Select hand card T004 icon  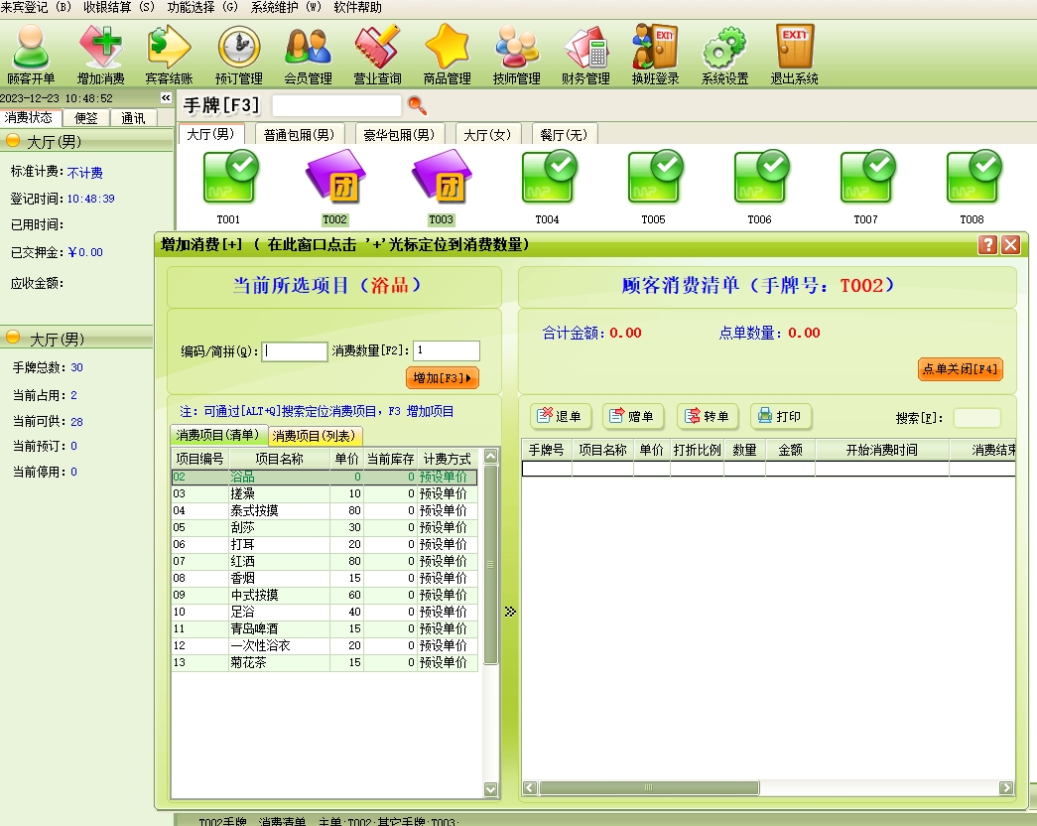(547, 179)
